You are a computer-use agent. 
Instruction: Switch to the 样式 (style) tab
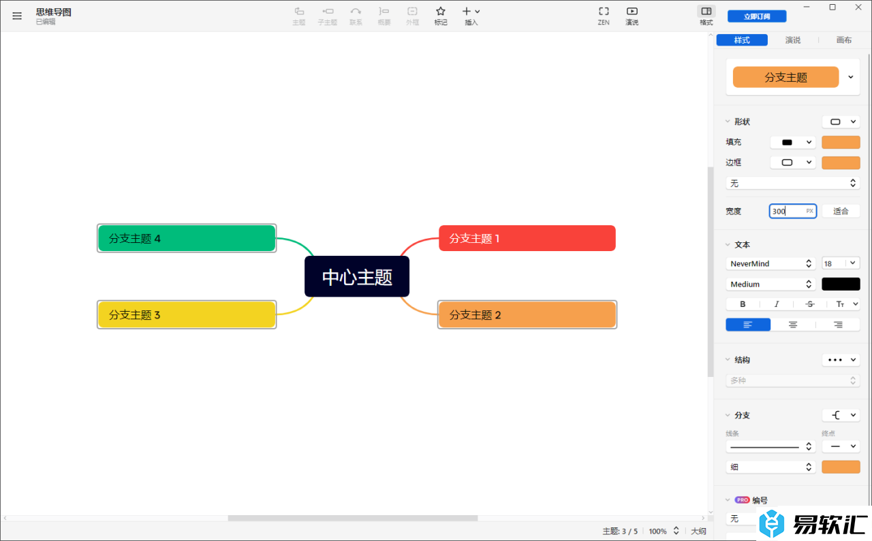point(742,40)
